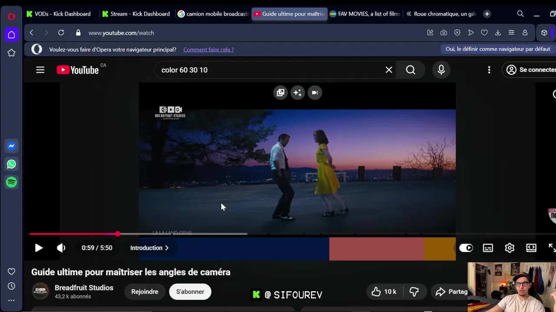Take a snapshot with camera icon
Screen dimensions: 556x312
(x=443, y=33)
